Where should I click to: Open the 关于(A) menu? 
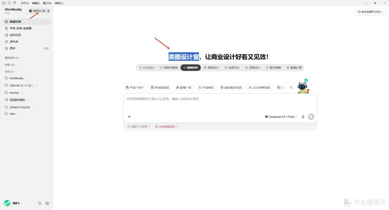pyautogui.click(x=25, y=3)
